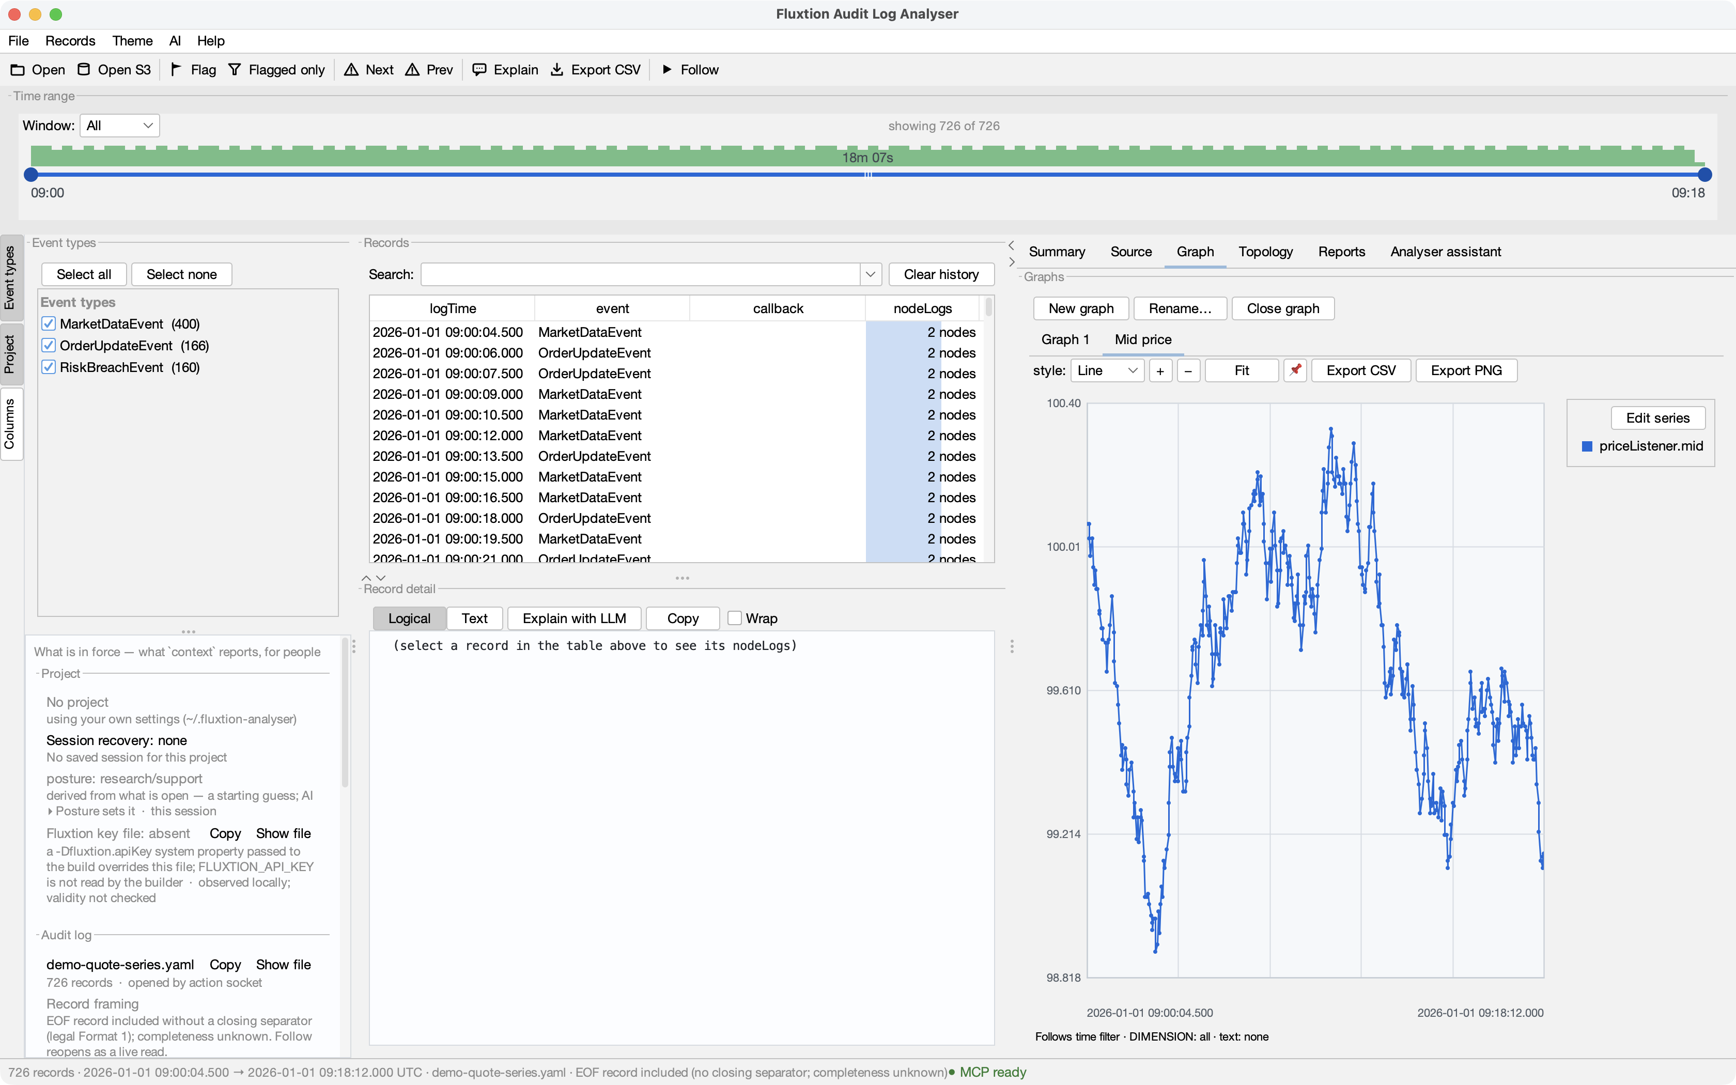
Task: Open the graph style Line dropdown
Action: point(1107,370)
